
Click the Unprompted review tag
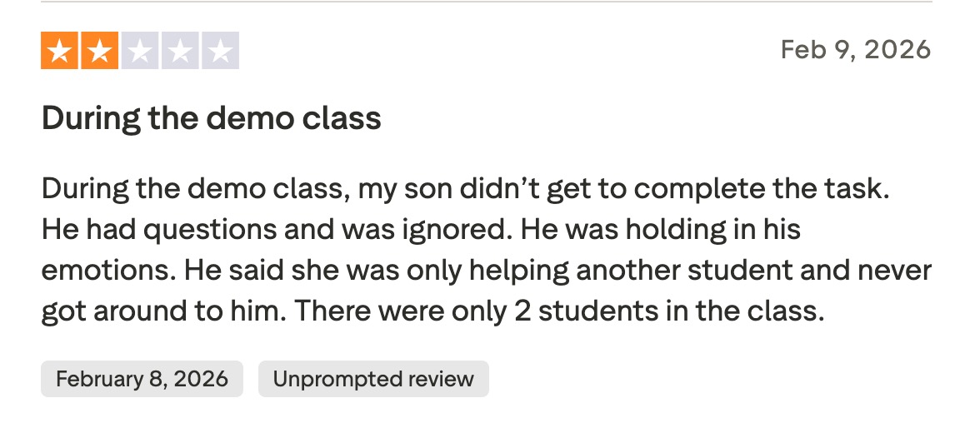(373, 379)
